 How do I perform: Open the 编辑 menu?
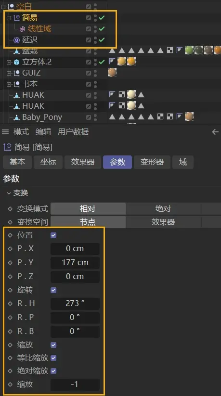43,132
